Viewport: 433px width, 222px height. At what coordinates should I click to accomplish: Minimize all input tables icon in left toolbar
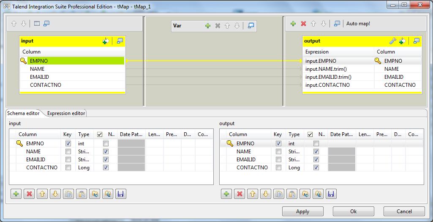click(x=46, y=24)
